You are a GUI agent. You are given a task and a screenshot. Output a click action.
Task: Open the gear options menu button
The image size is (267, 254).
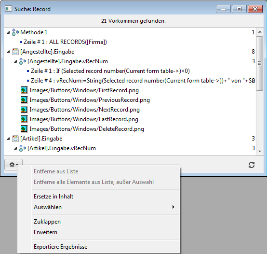point(13,165)
